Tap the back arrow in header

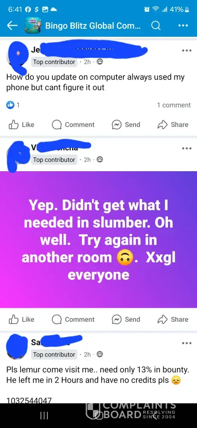click(12, 26)
